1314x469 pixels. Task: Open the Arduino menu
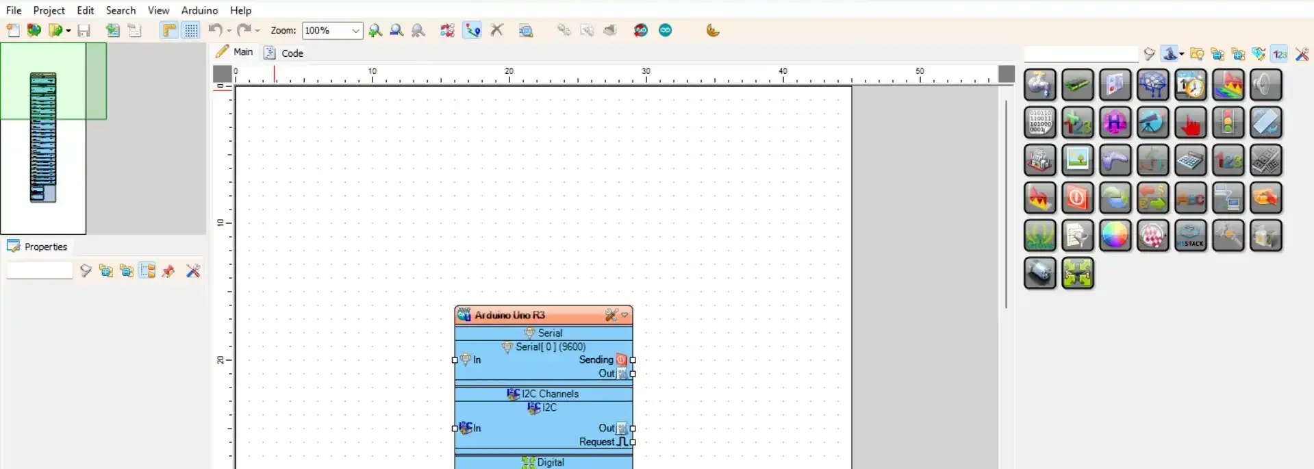[199, 10]
